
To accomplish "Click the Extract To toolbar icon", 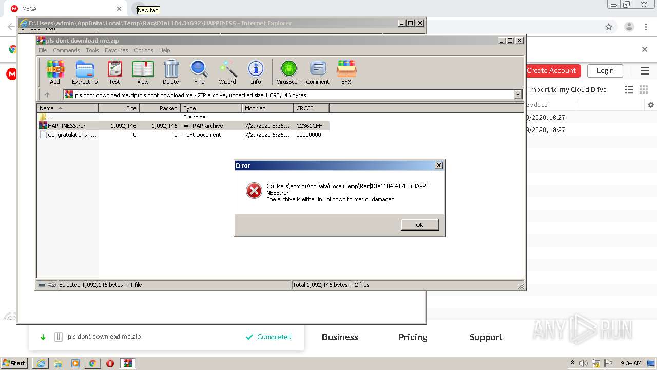I will coord(85,72).
